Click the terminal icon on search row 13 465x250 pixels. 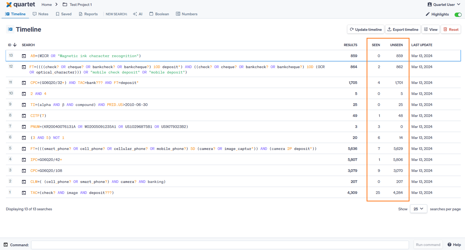[x=24, y=56]
